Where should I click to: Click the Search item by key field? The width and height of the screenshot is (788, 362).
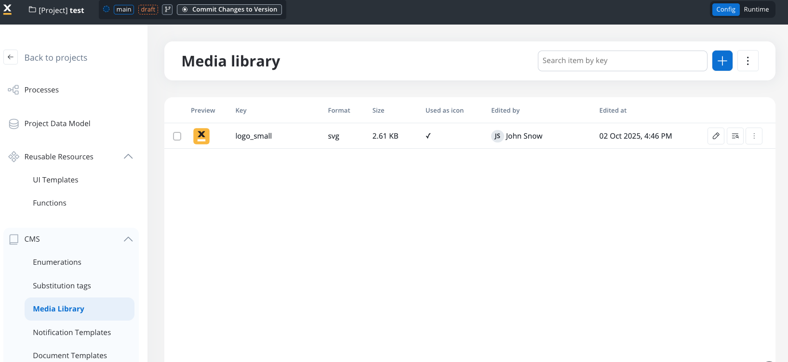click(x=622, y=61)
